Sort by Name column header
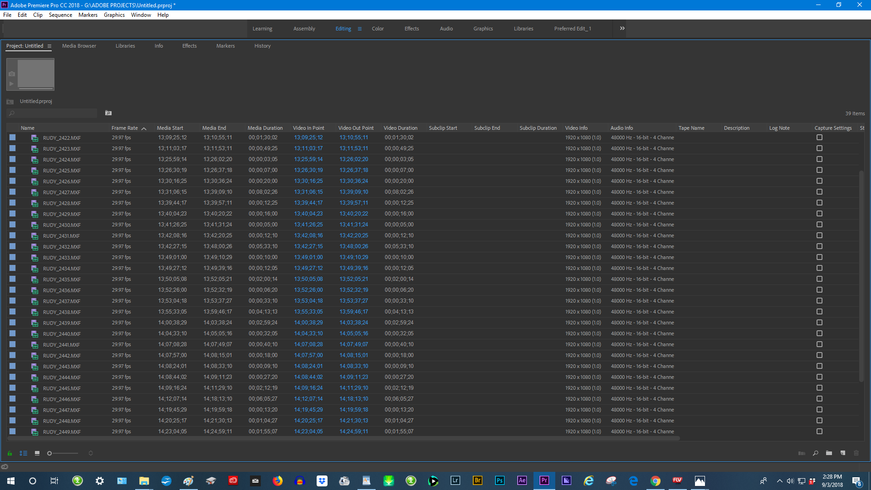The height and width of the screenshot is (490, 871). (x=28, y=128)
